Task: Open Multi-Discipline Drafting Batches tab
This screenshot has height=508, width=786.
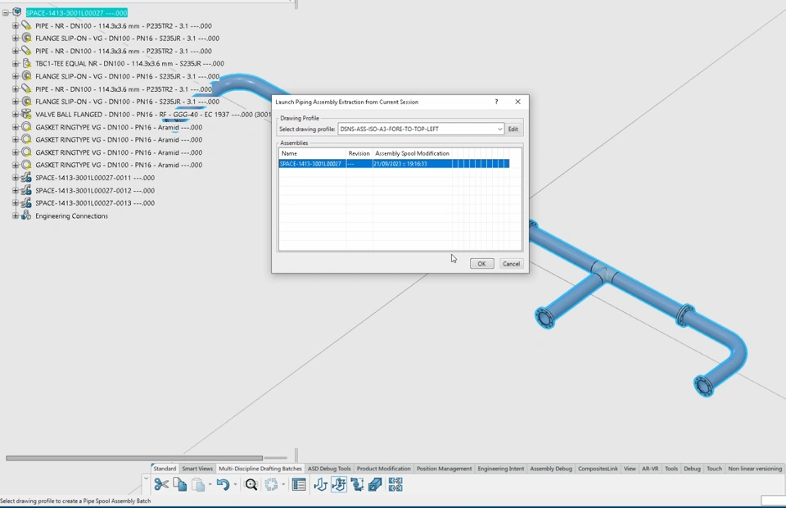Action: click(260, 469)
